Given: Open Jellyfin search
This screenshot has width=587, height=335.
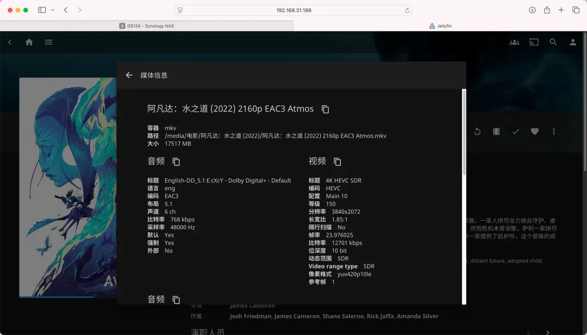Looking at the screenshot, I should click(553, 42).
